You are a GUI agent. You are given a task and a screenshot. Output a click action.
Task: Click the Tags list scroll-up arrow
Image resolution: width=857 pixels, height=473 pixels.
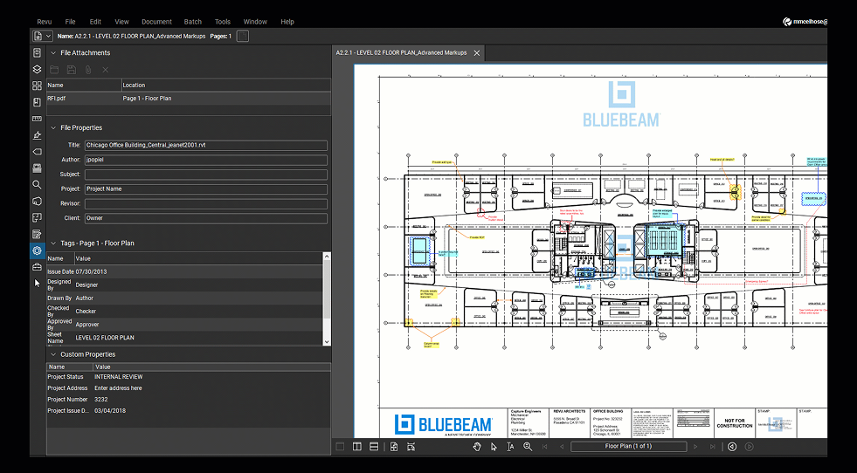pos(327,257)
